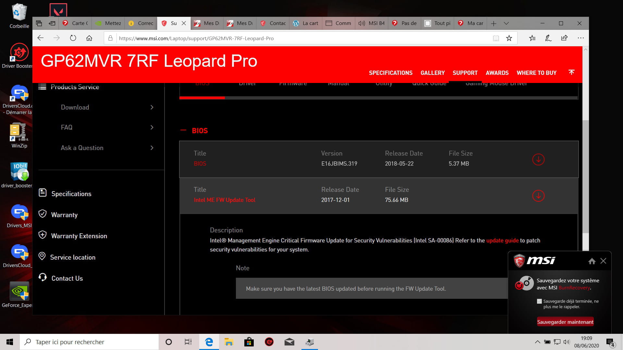The height and width of the screenshot is (350, 623).
Task: Open Corbeille recycle bin on desktop
Action: [x=19, y=16]
